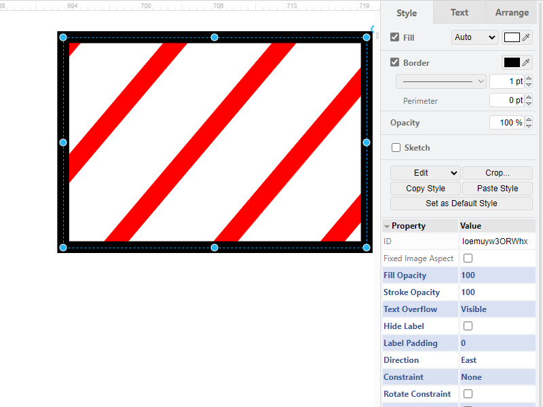This screenshot has height=407, width=543.
Task: Switch to the Text tab
Action: point(460,12)
